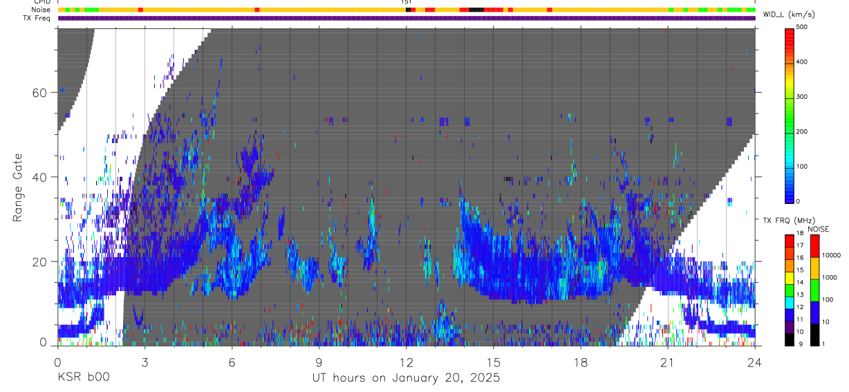Click the x-axis tick label 24
Screen dimensions: 849x392
click(x=755, y=362)
